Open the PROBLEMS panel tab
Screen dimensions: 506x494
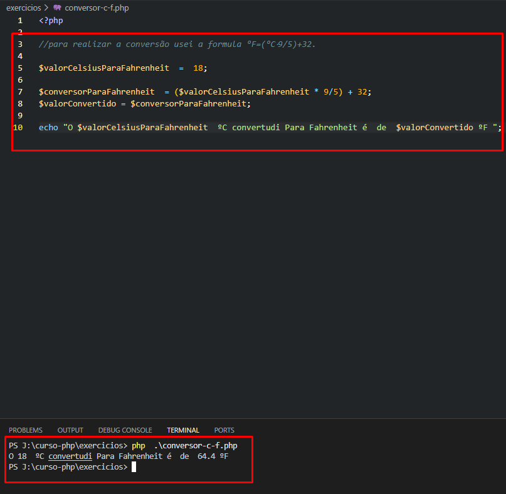26,430
